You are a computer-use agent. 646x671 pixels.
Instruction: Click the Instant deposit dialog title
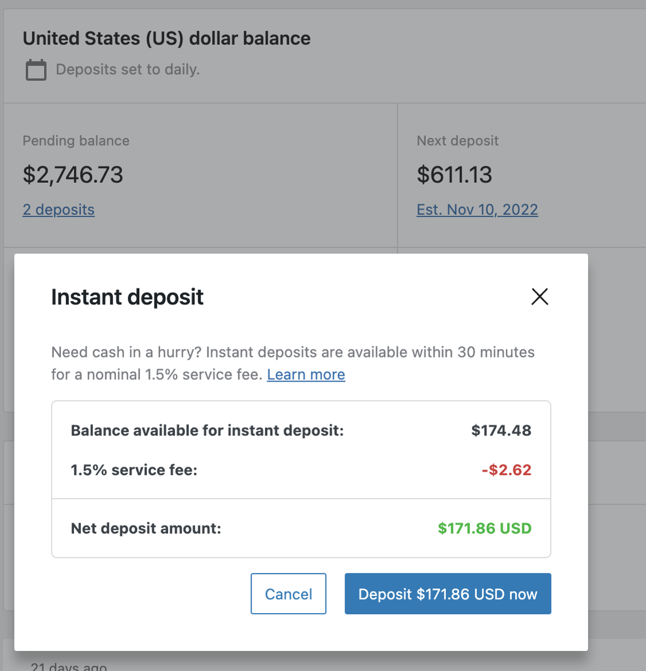pyautogui.click(x=127, y=297)
